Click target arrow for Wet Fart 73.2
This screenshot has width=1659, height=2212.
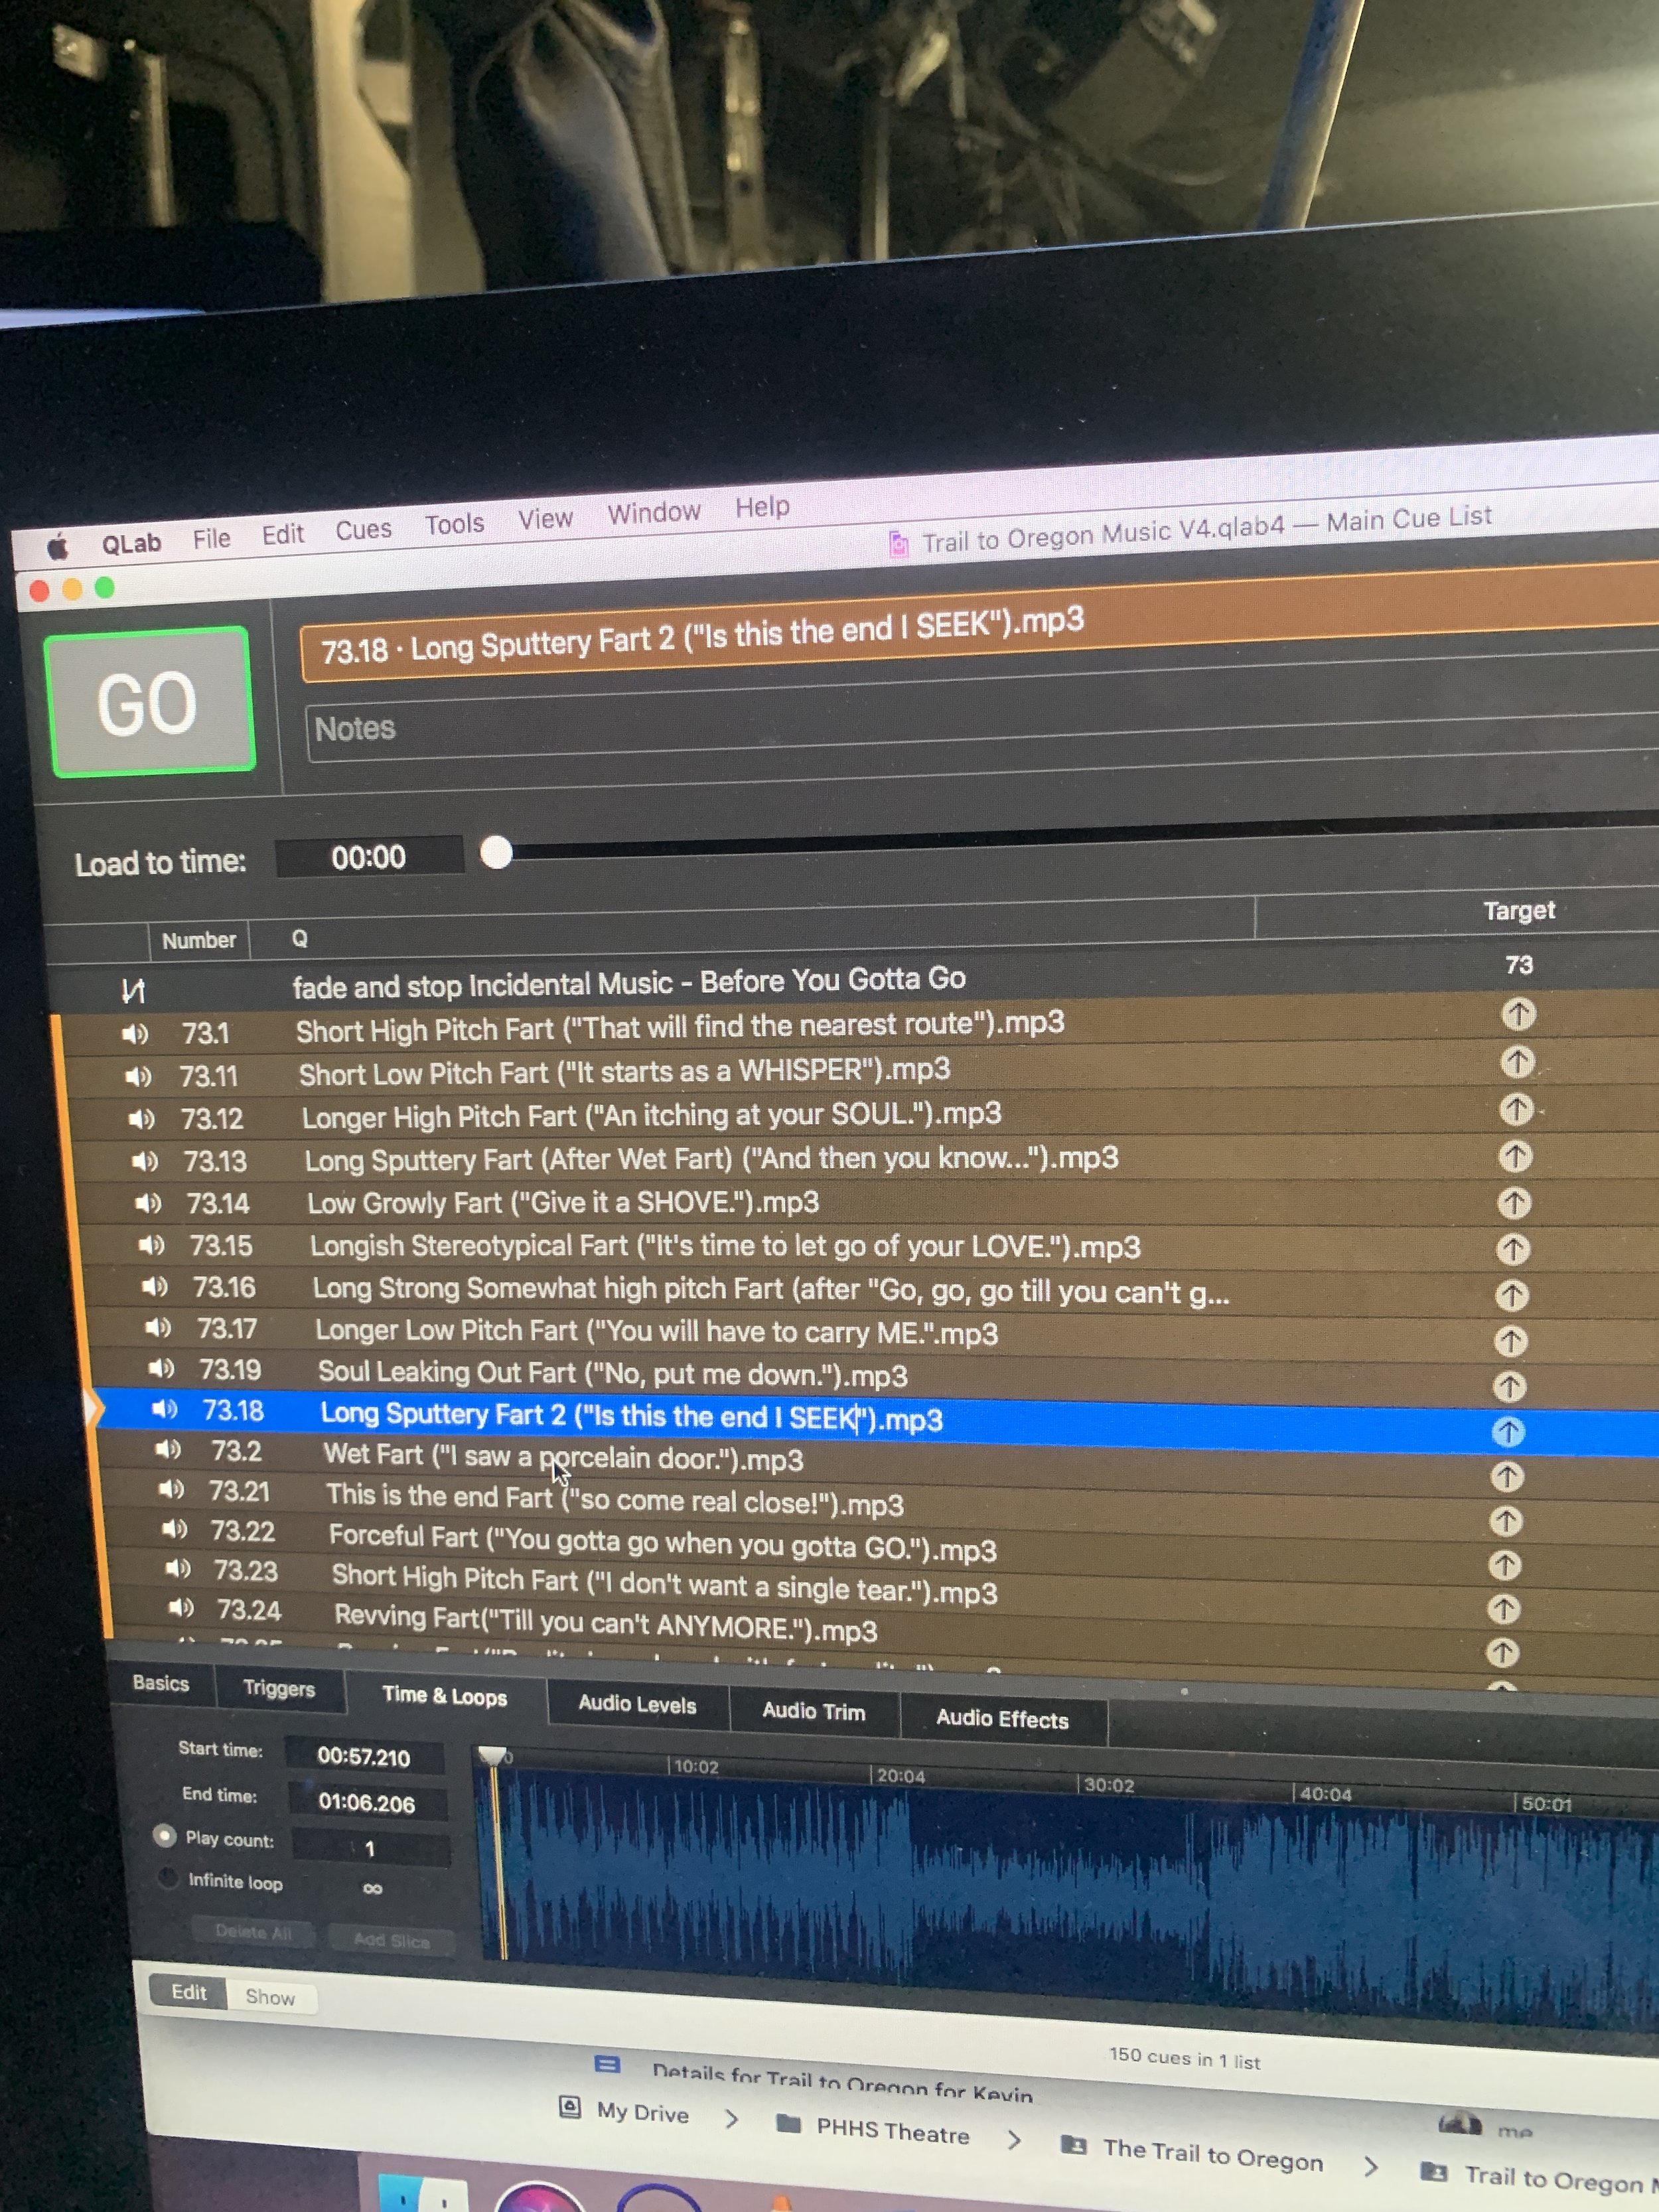[x=1507, y=1476]
